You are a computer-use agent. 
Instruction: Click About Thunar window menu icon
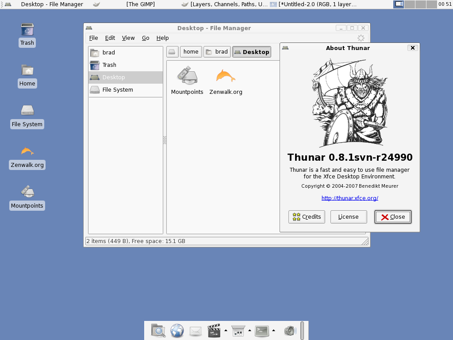tap(285, 48)
